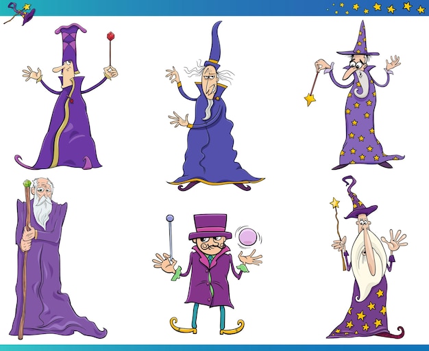Select the old wizard leaning on a wooden staff
Image resolution: width=429 pixels, height=351 pixels.
(x=58, y=259)
